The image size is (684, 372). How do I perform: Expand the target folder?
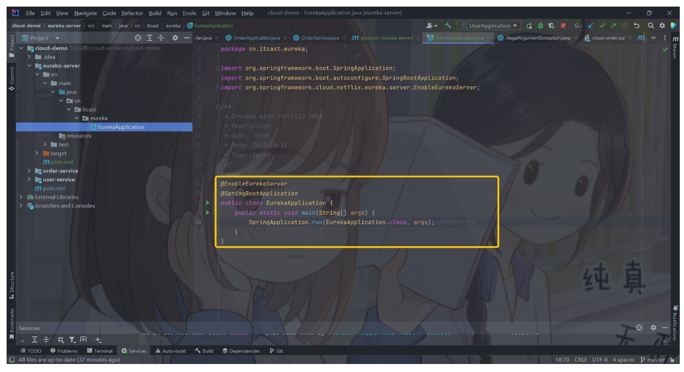37,154
